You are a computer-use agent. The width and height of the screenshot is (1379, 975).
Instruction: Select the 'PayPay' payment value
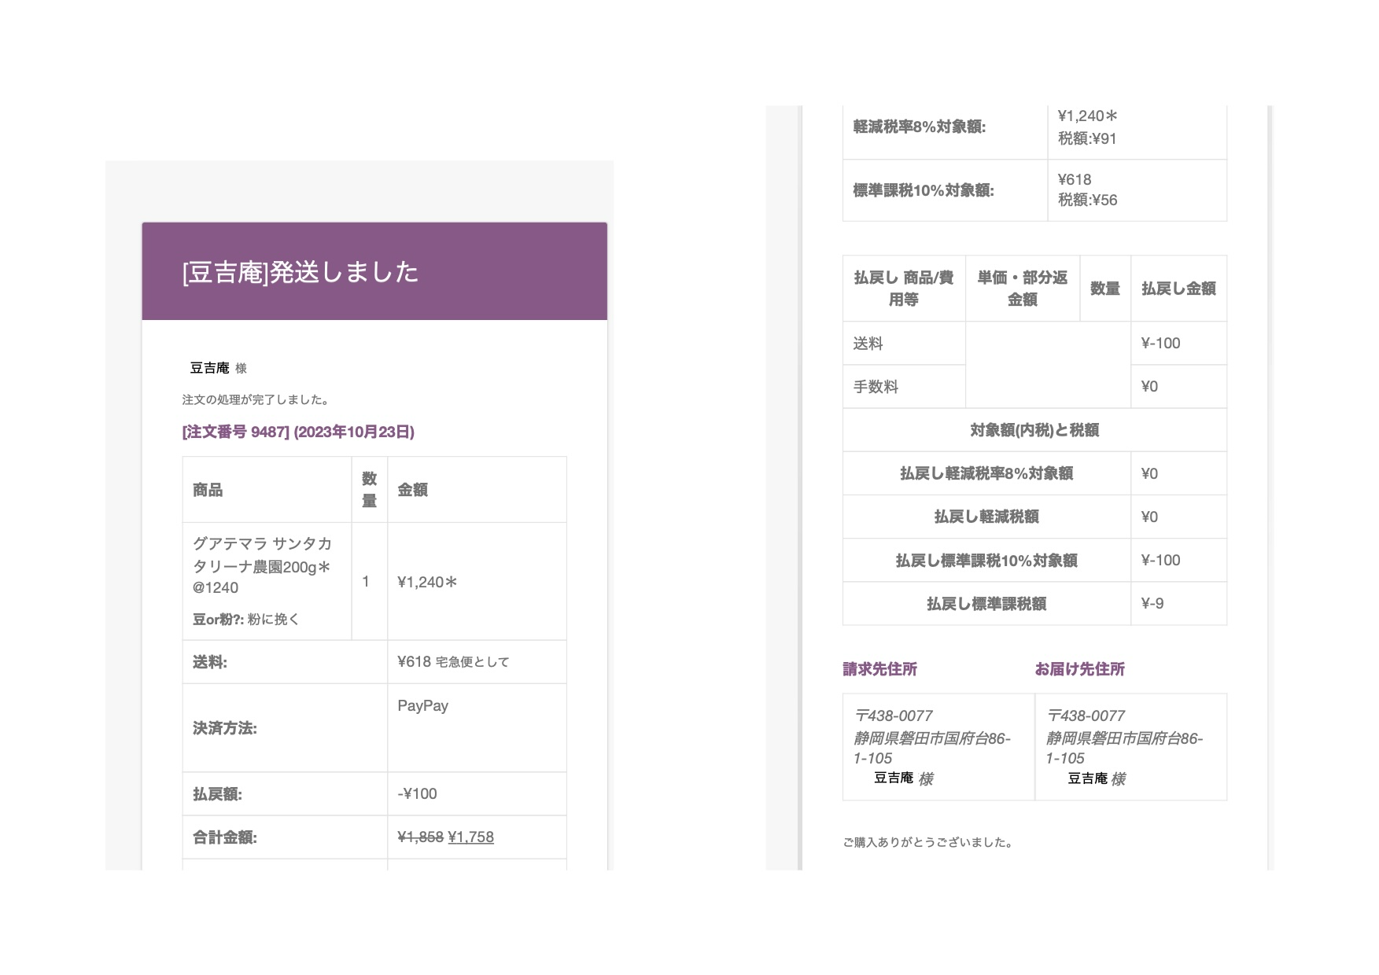coord(422,705)
